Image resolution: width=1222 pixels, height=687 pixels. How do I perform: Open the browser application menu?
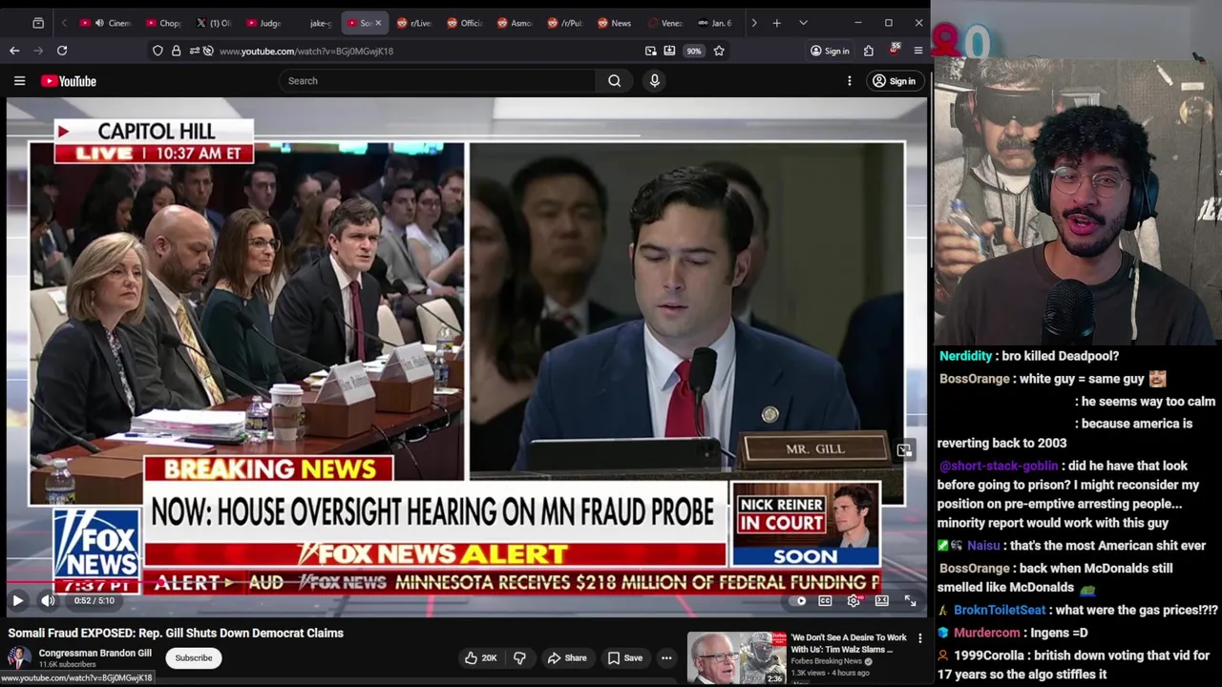918,51
